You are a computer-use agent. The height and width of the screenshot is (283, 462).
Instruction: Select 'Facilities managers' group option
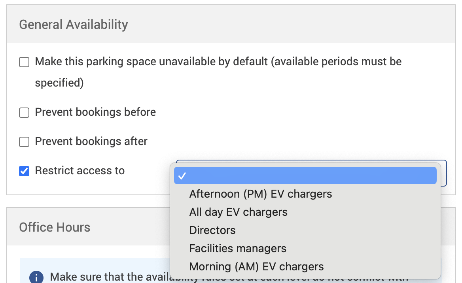[238, 249]
